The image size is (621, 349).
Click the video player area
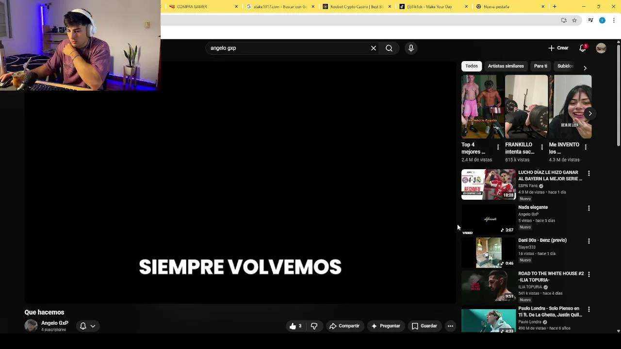240,183
